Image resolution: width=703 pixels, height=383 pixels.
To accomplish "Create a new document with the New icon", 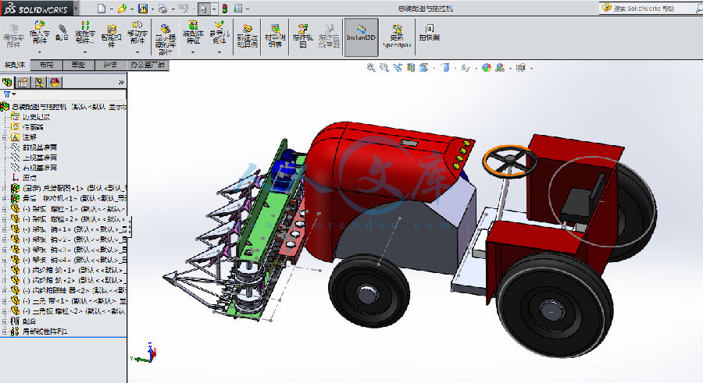I will [x=102, y=9].
